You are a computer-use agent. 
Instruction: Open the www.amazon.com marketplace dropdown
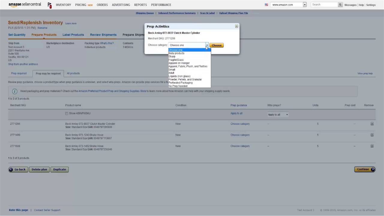288,4
